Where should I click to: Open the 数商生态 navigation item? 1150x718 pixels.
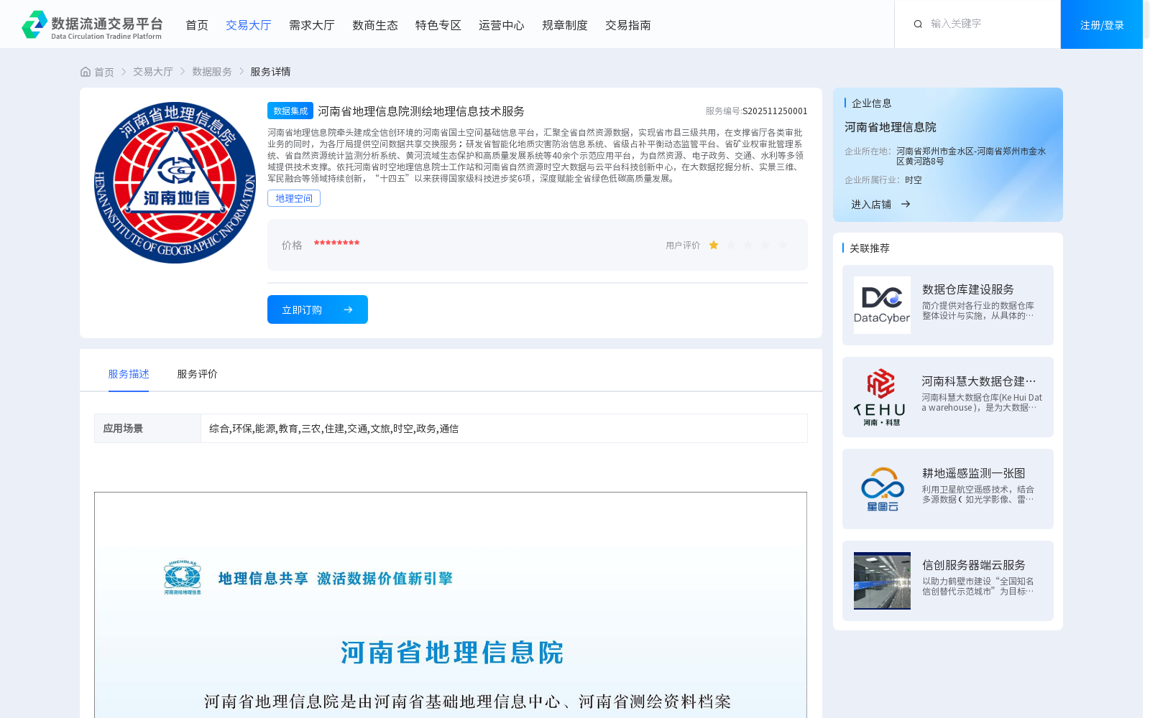tap(375, 25)
